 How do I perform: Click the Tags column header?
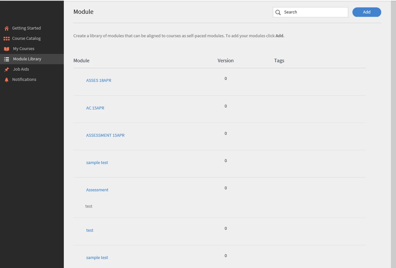tap(279, 61)
